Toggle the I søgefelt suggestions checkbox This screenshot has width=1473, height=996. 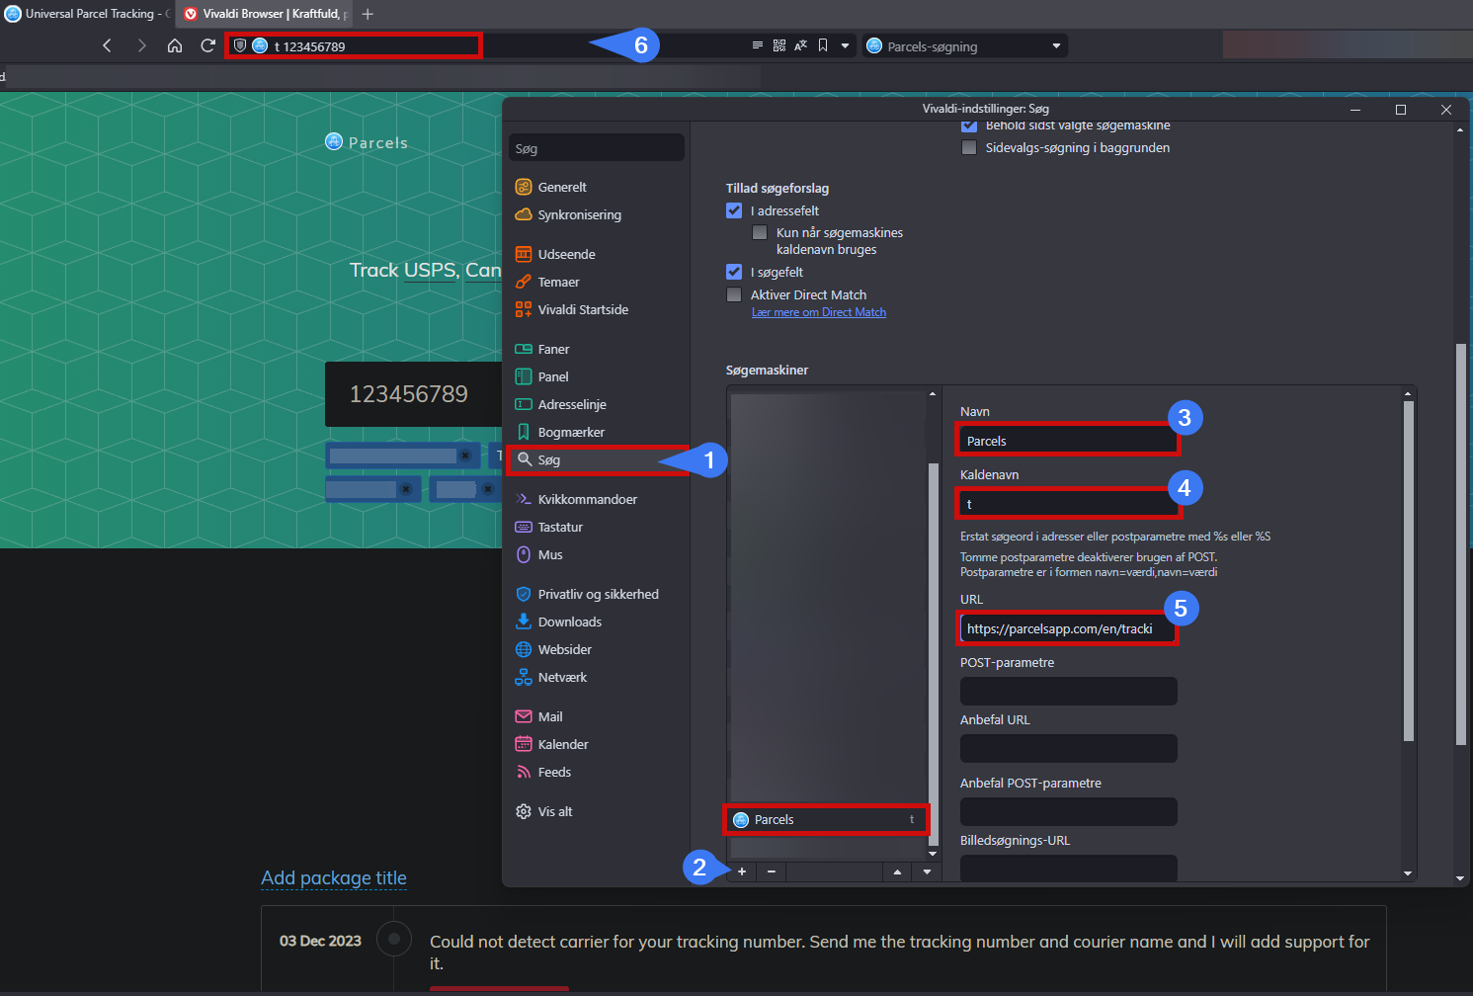pyautogui.click(x=734, y=272)
